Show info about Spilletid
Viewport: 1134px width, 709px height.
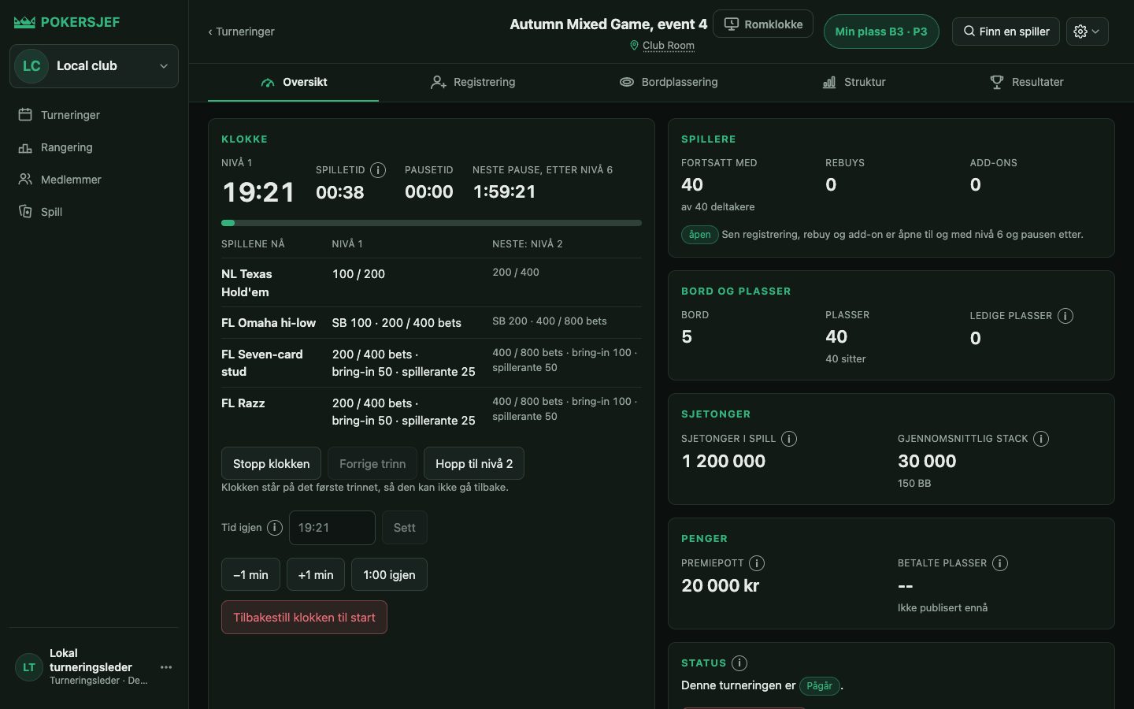coord(378,170)
